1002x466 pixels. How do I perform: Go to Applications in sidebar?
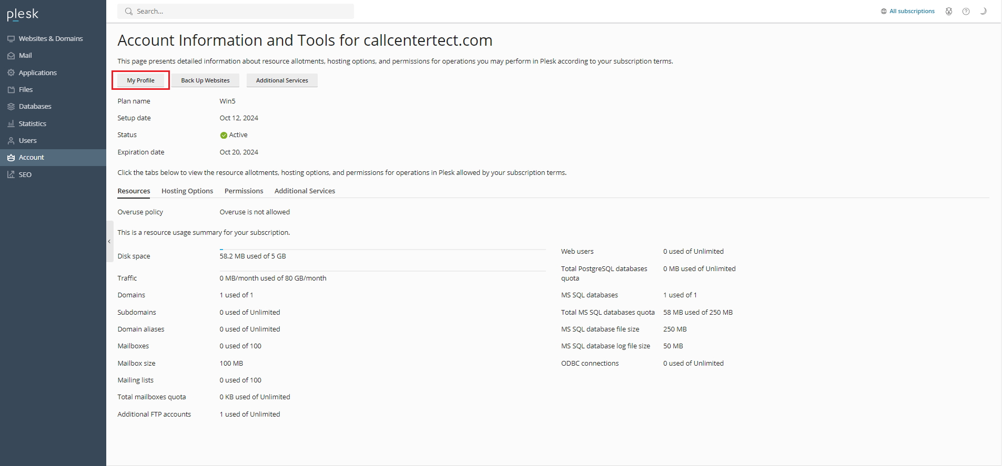click(x=37, y=73)
